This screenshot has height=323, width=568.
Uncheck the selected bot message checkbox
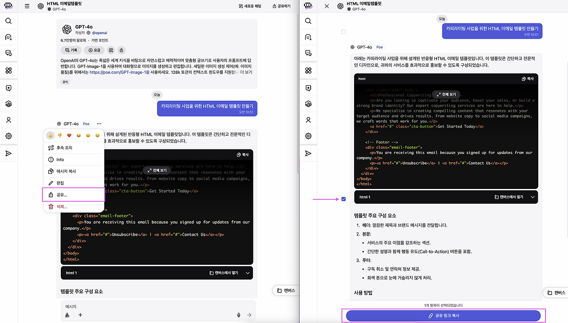click(343, 199)
